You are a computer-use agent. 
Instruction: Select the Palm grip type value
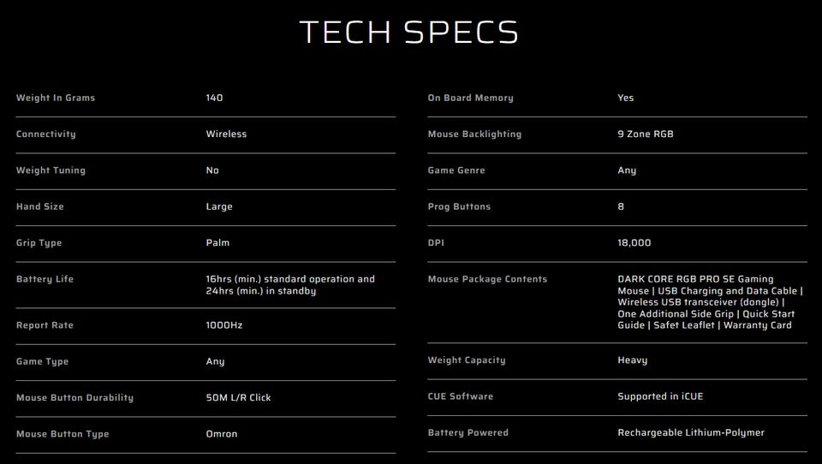coord(217,243)
